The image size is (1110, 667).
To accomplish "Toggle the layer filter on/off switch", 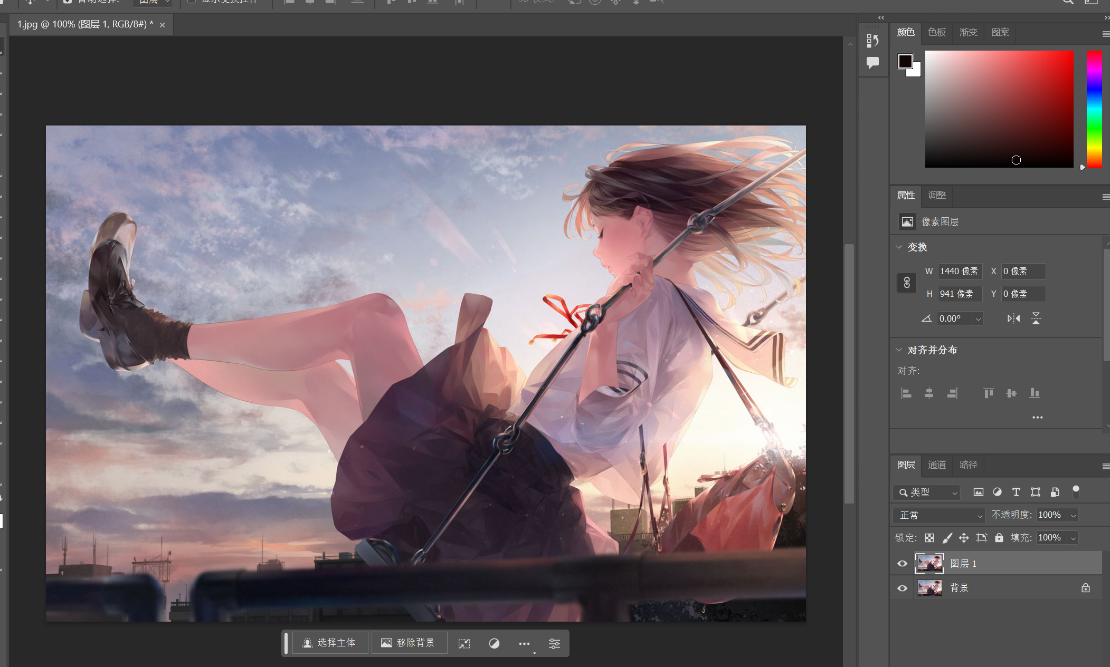I will 1076,492.
